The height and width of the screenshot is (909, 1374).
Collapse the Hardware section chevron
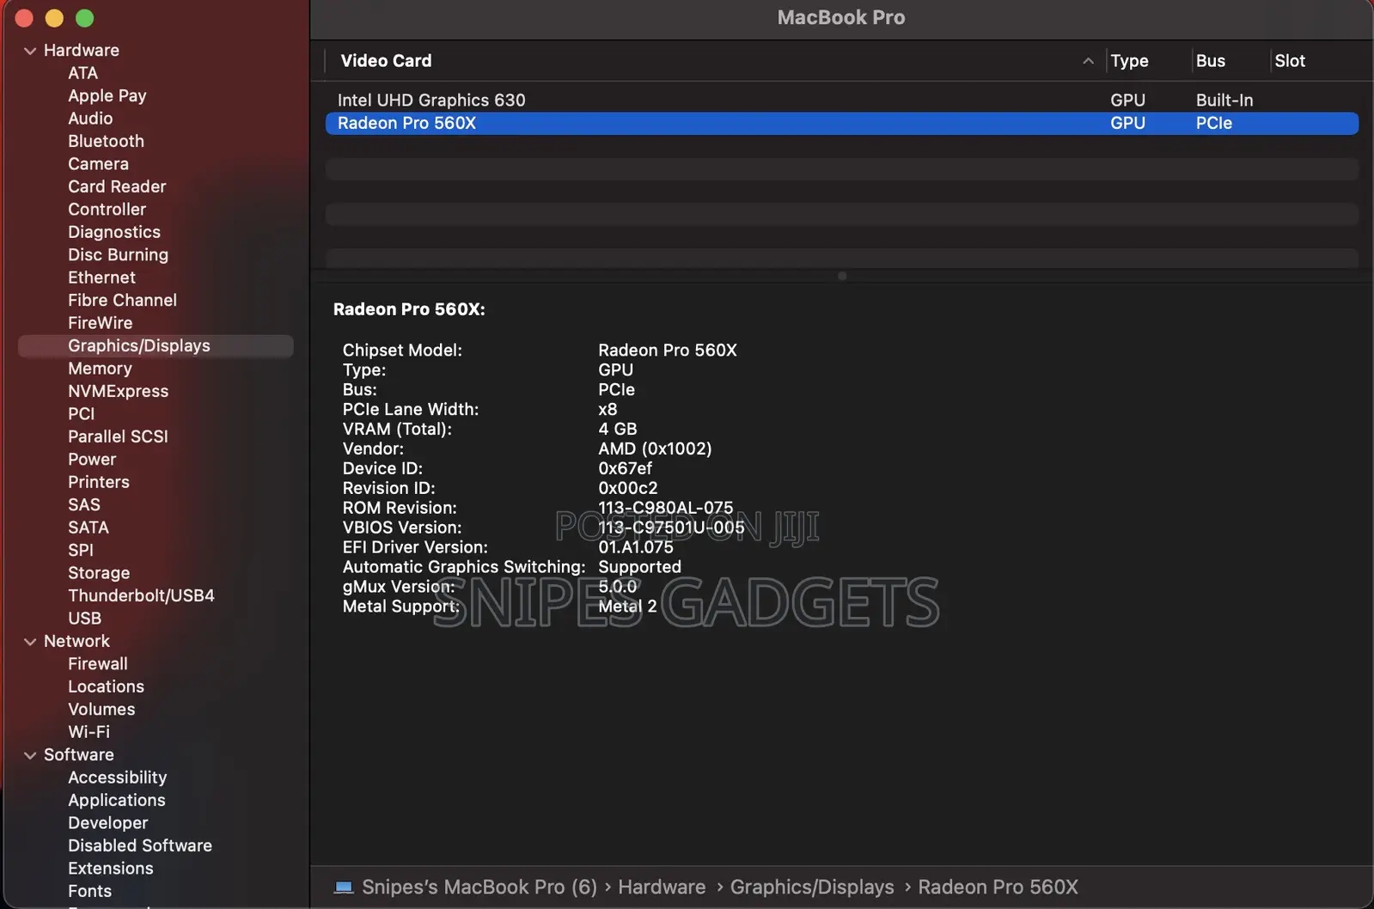[x=30, y=51]
